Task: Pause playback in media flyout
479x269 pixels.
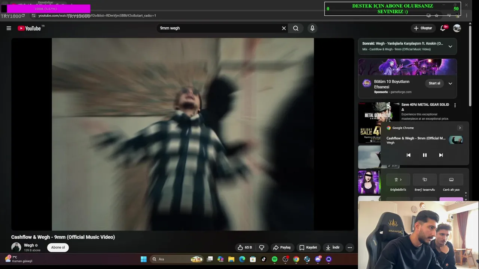Action: click(x=425, y=155)
